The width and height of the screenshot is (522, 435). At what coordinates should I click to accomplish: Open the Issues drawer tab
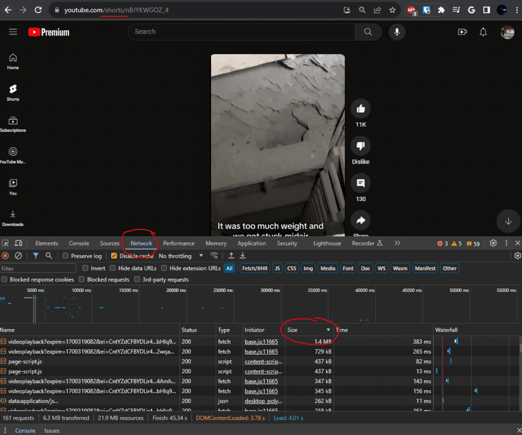pyautogui.click(x=52, y=430)
